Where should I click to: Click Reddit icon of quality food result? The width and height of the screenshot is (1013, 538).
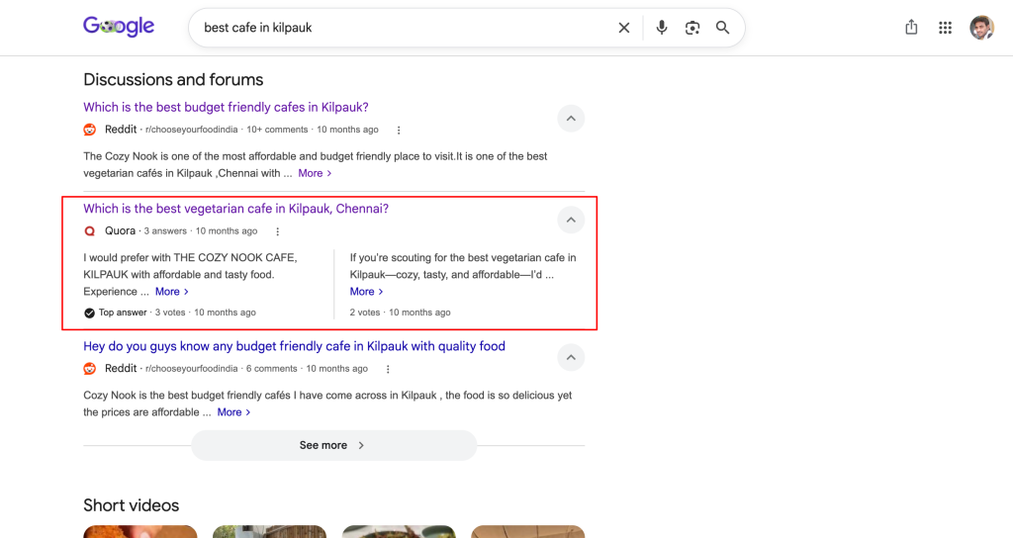coord(90,369)
